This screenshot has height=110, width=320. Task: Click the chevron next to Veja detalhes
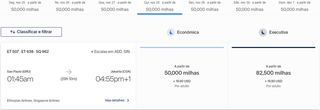pyautogui.click(x=128, y=100)
